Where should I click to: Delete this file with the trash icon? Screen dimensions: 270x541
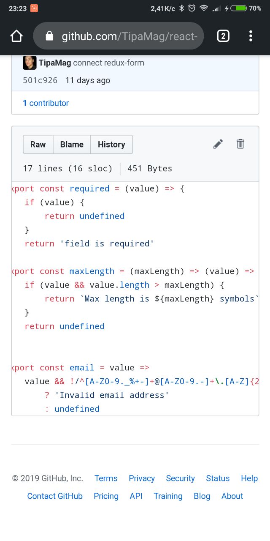240,144
